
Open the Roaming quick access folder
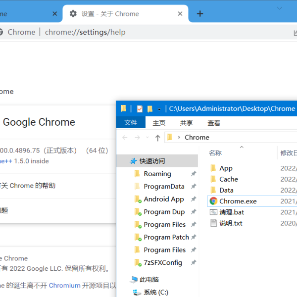157,174
